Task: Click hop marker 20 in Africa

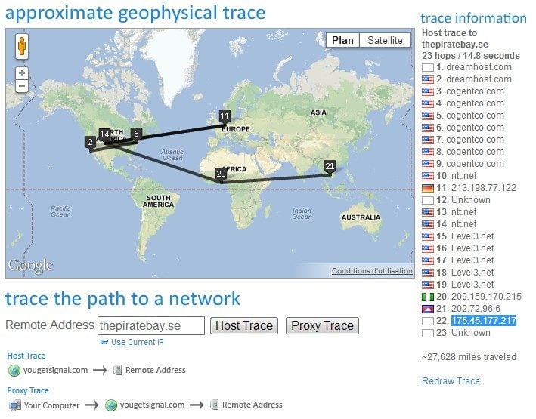Action: tap(220, 174)
